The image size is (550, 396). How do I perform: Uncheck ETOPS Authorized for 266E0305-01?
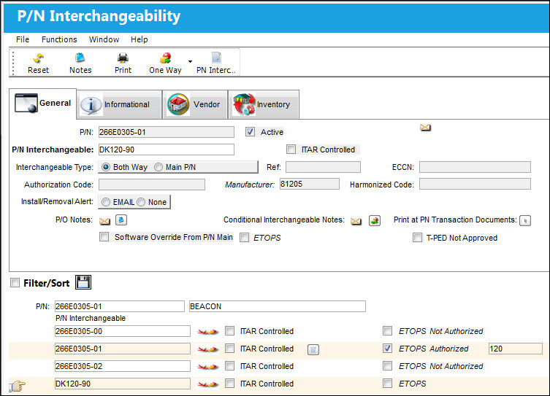tap(388, 349)
